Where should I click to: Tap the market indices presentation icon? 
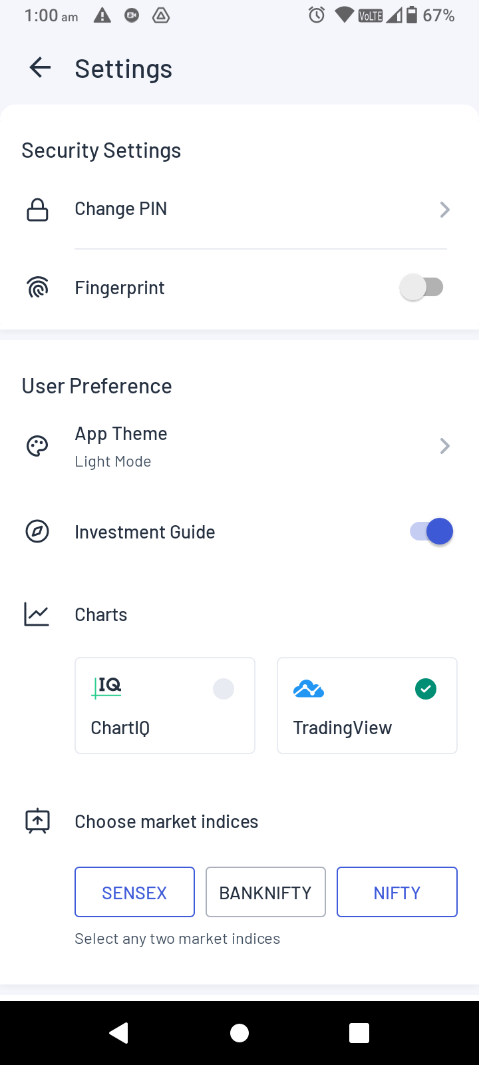pos(37,821)
